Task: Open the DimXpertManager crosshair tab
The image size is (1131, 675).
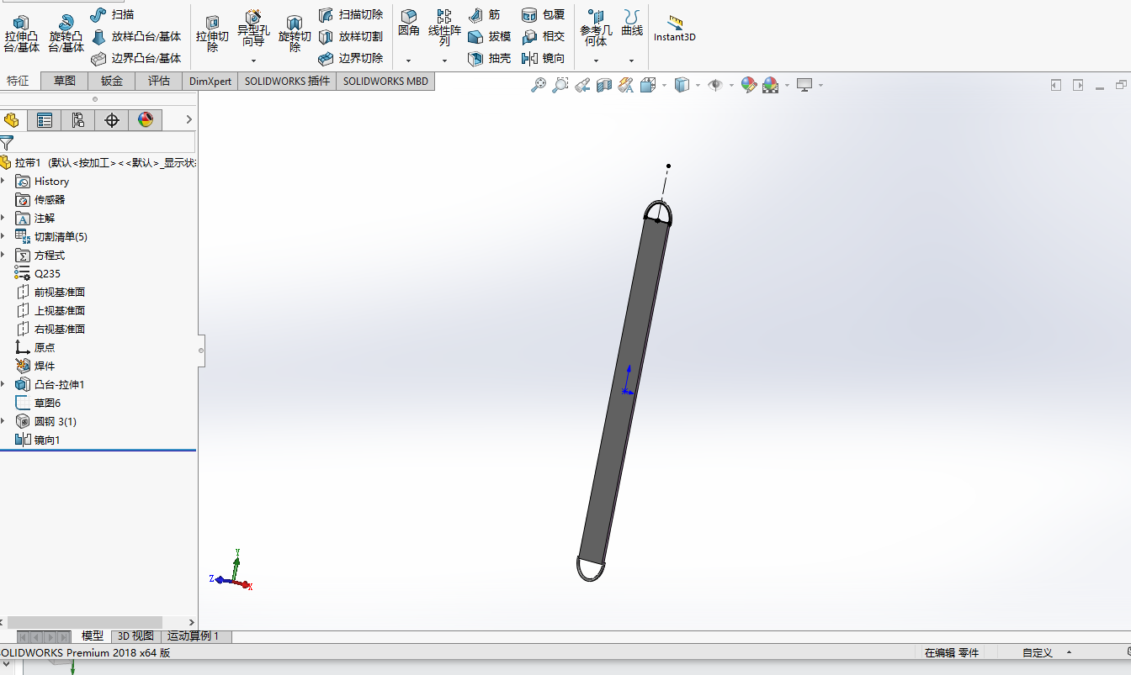Action: click(x=111, y=120)
